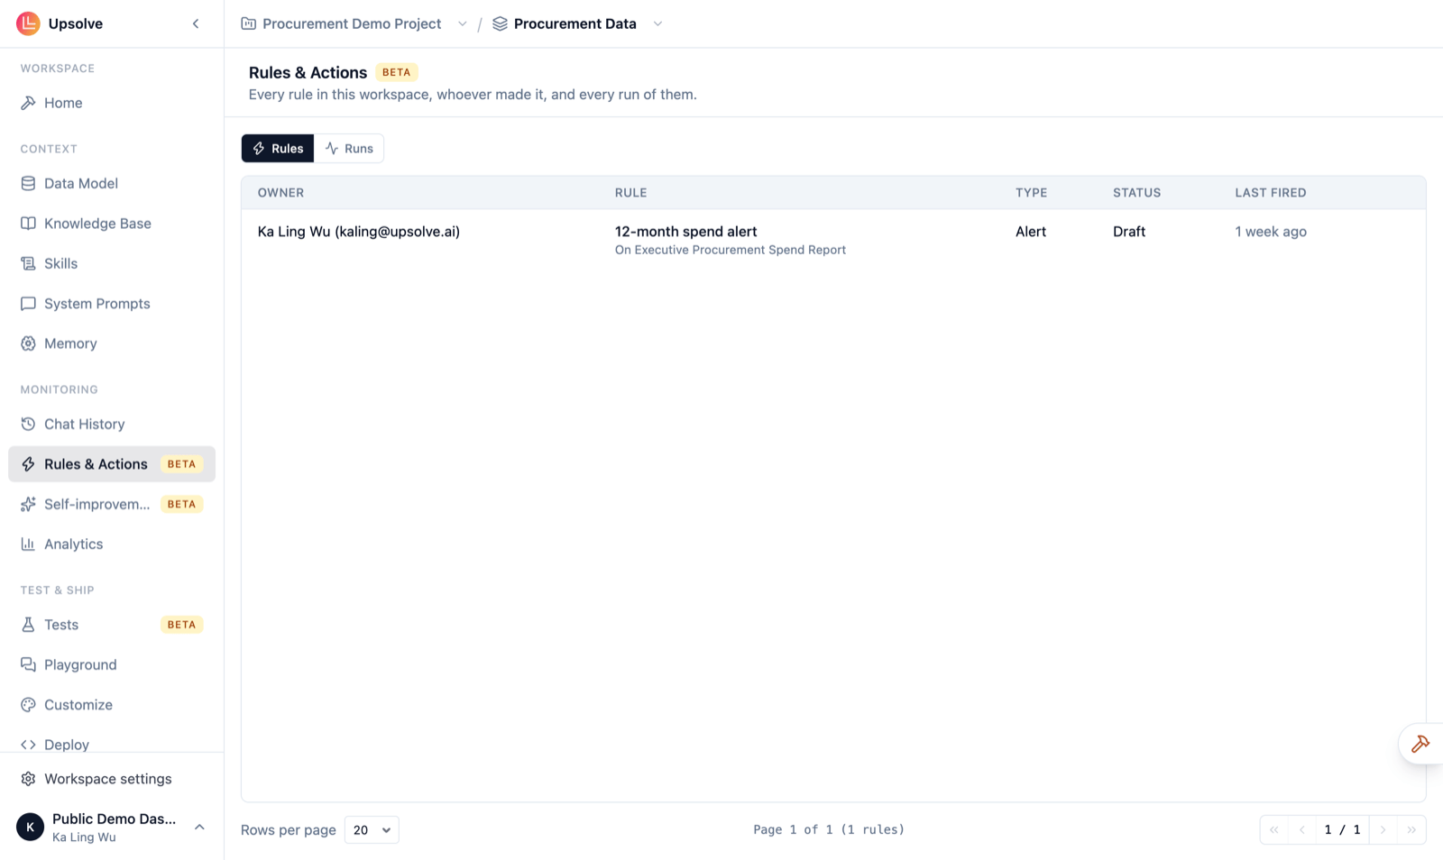Click the page number 1 / 1 field
The image size is (1443, 860).
(x=1342, y=829)
